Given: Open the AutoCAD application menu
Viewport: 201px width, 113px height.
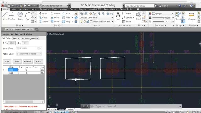Looking at the screenshot, I should 3,5.
